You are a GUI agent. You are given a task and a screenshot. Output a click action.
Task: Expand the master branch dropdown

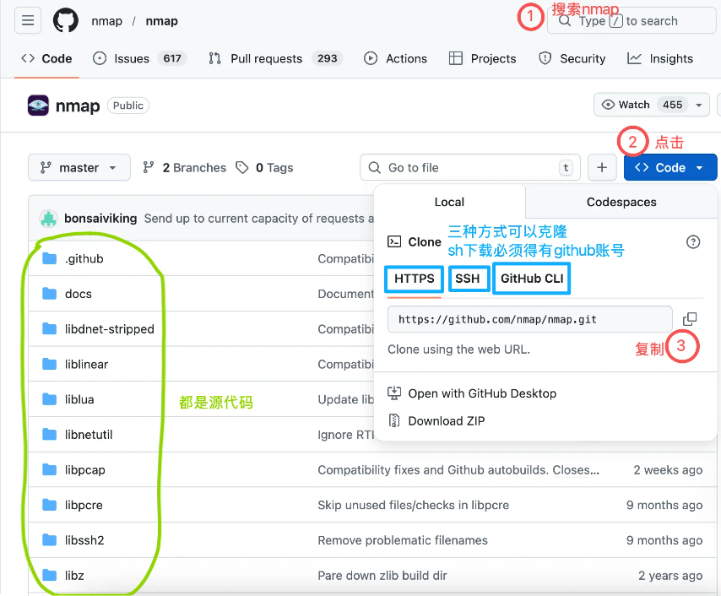coord(79,167)
